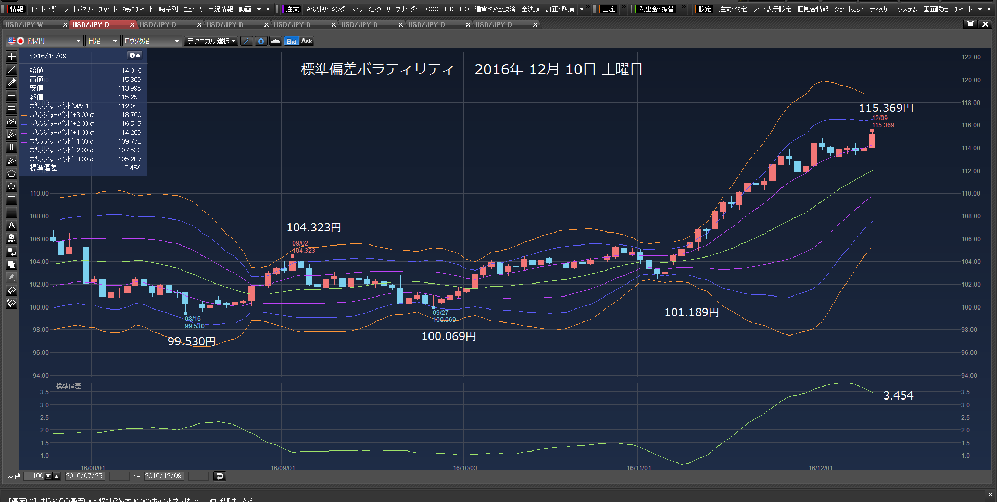The height and width of the screenshot is (502, 997).
Task: Click the bar count field showing 100
Action: pos(34,476)
